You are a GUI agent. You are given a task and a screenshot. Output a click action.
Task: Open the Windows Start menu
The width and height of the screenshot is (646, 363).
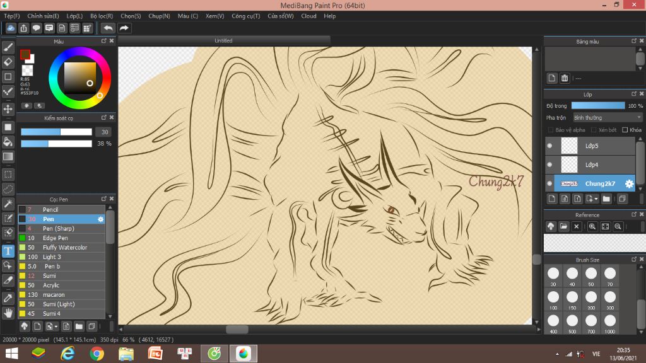(11, 354)
